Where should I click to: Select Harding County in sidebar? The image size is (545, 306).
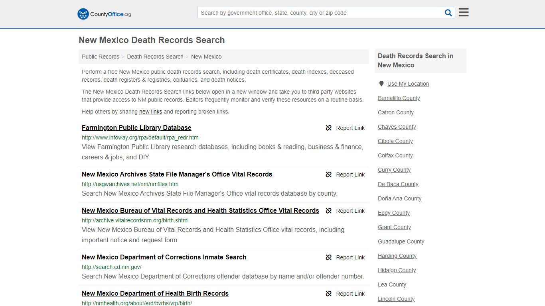coord(397,256)
